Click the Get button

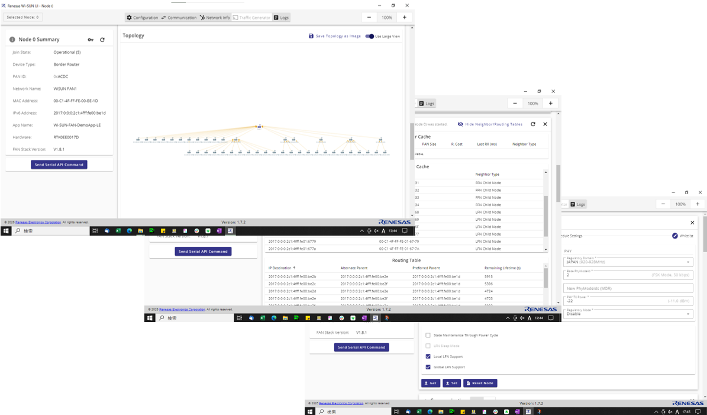431,383
